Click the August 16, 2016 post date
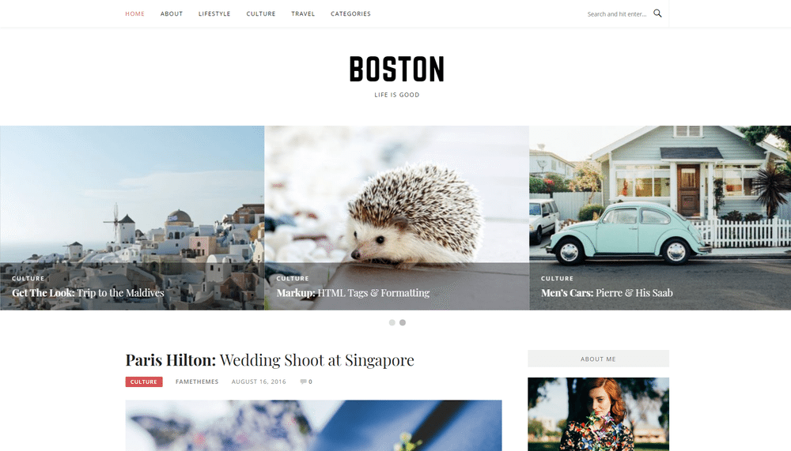 tap(259, 381)
